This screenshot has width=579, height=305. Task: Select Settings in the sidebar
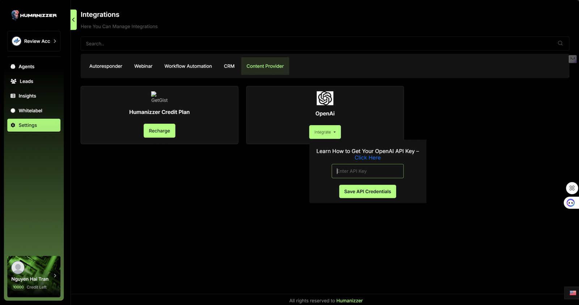click(x=34, y=125)
